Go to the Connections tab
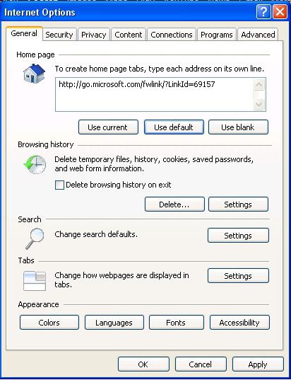The image size is (291, 380). 171,35
